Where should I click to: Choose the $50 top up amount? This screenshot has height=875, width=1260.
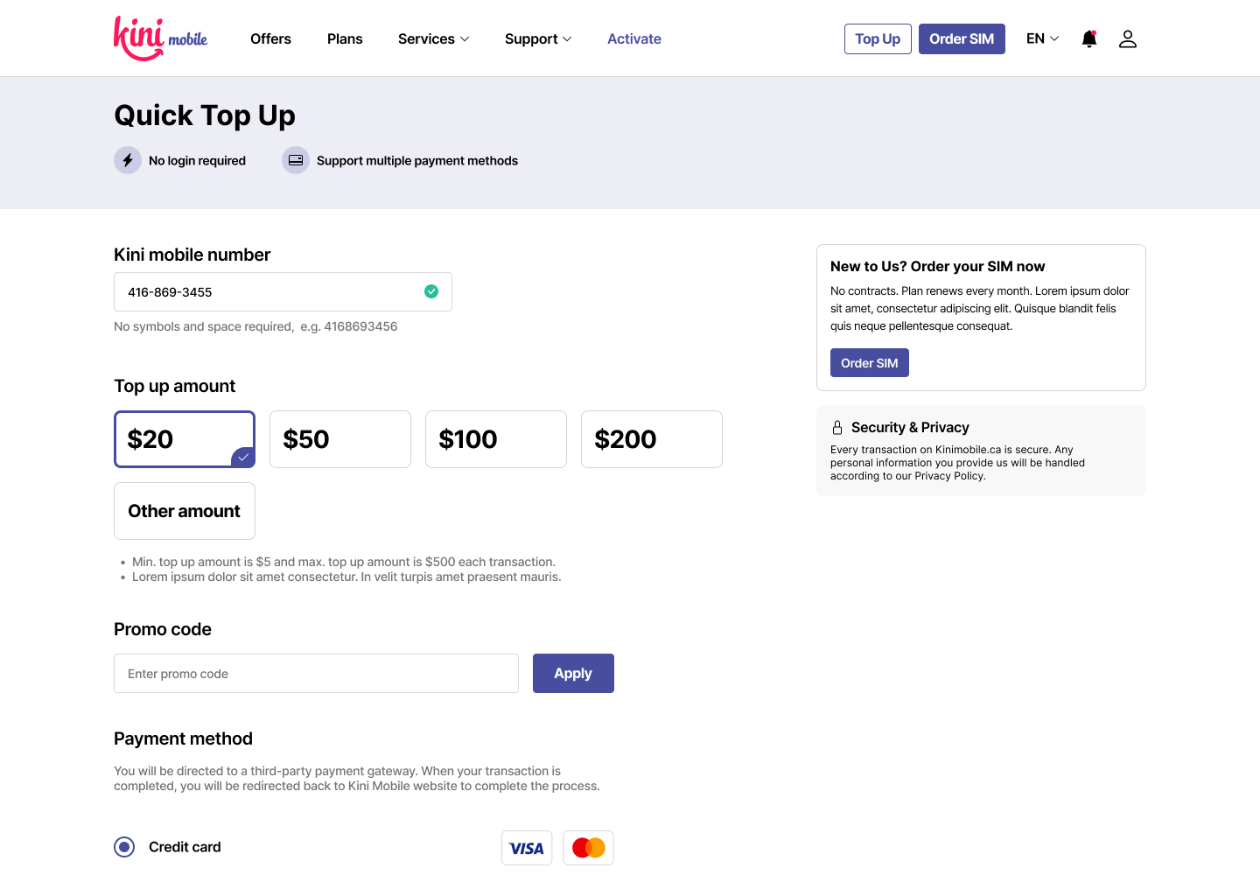(340, 439)
